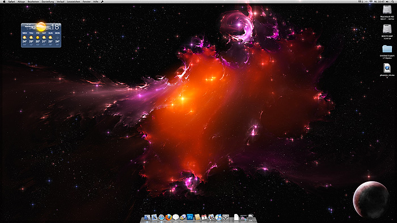Open the Apple menu

point(4,2)
